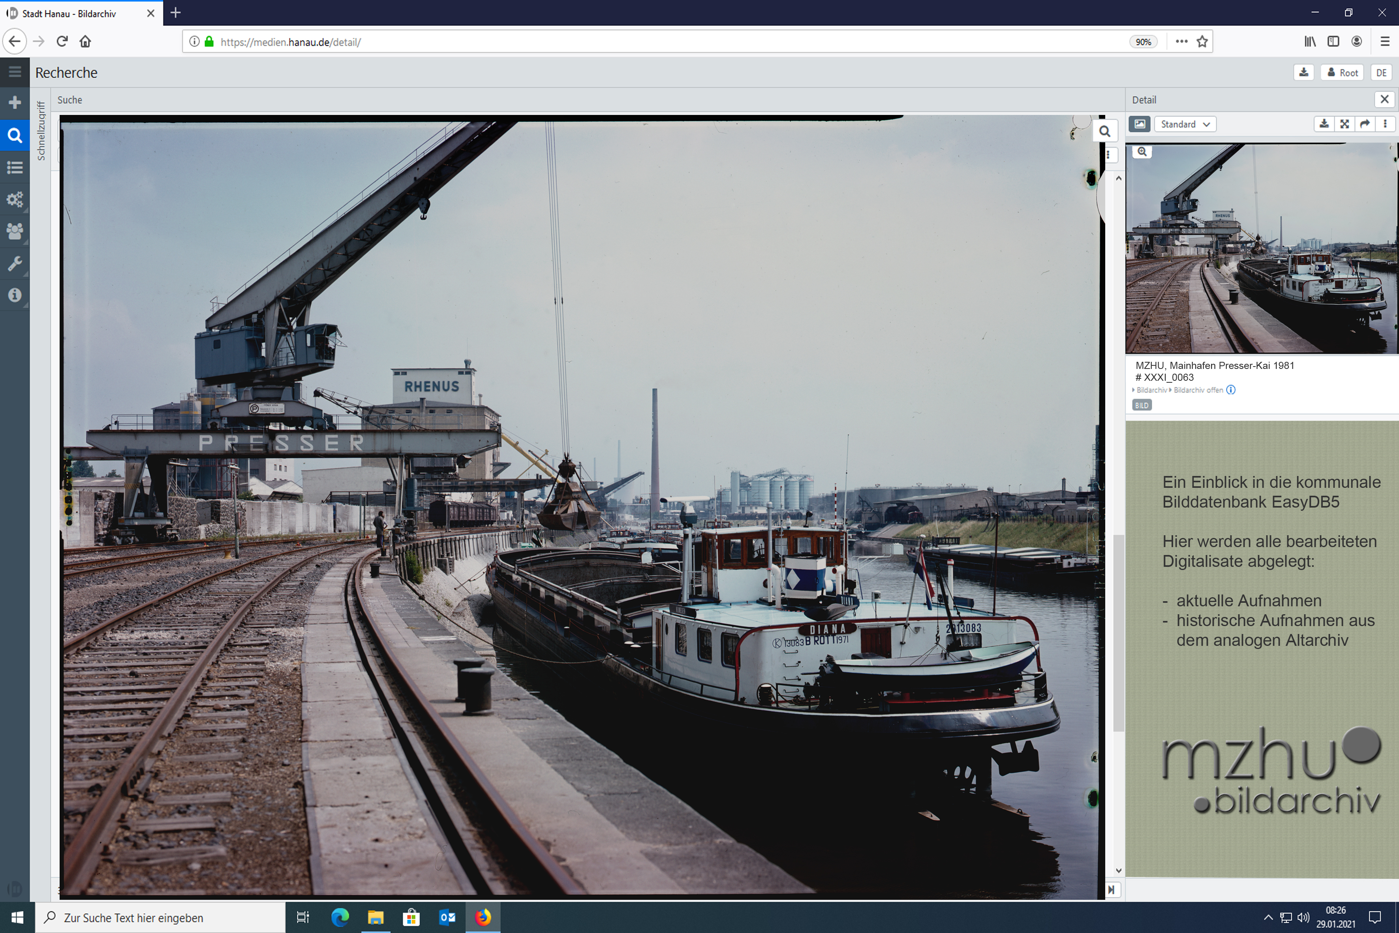Viewport: 1399px width, 933px height.
Task: Toggle the image view button in Detail
Action: click(1139, 124)
